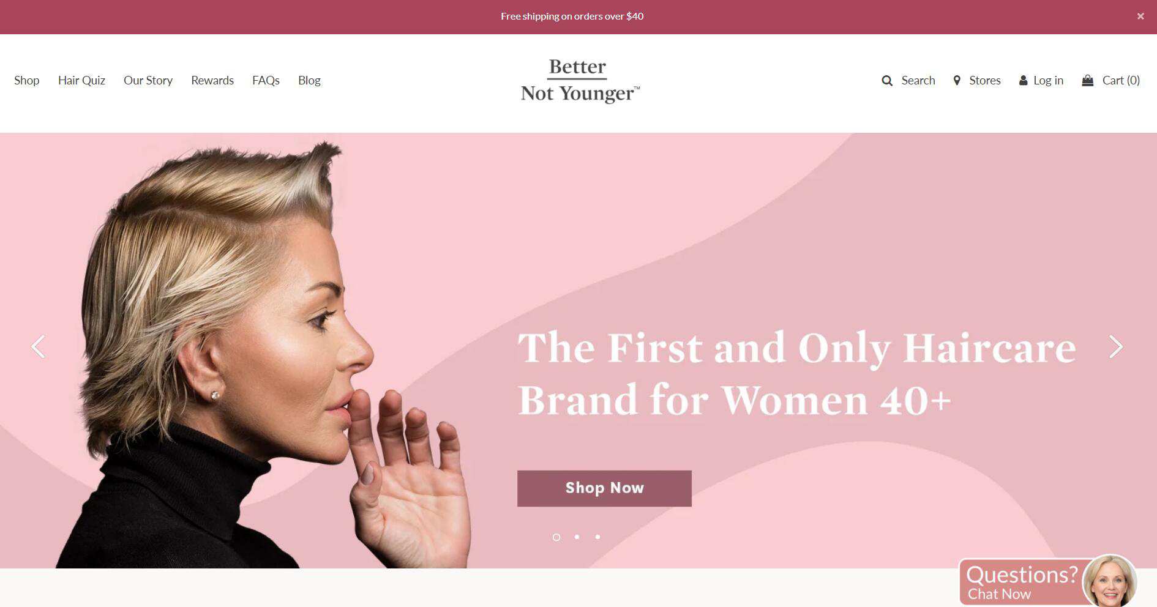This screenshot has width=1157, height=607.
Task: Open the FAQs page
Action: [266, 81]
